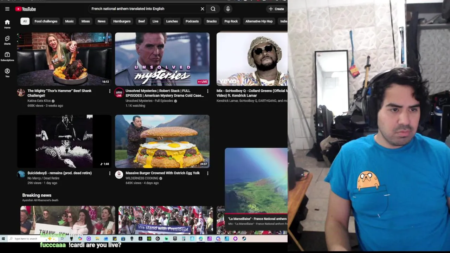
Task: Click the WILDERNESS COOKING channel avatar
Action: point(119,174)
